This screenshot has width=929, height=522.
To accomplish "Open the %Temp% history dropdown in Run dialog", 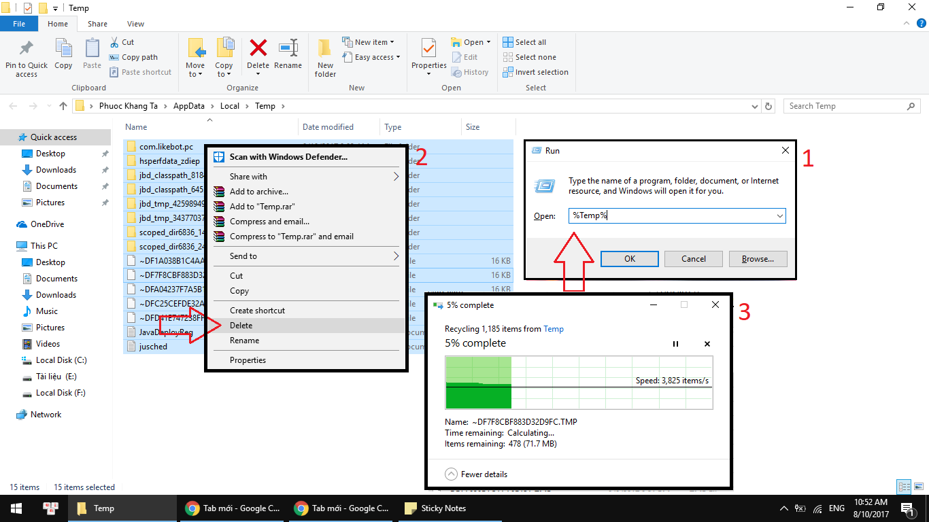I will point(781,215).
